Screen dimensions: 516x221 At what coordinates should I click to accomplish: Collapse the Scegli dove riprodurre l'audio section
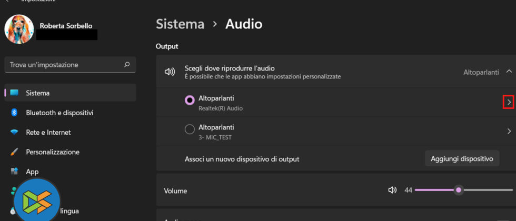pos(509,72)
